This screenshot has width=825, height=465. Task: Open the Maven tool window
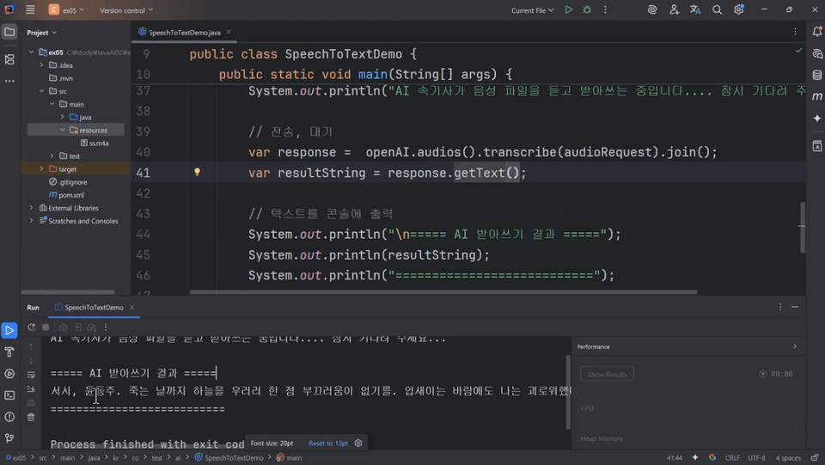[x=816, y=96]
